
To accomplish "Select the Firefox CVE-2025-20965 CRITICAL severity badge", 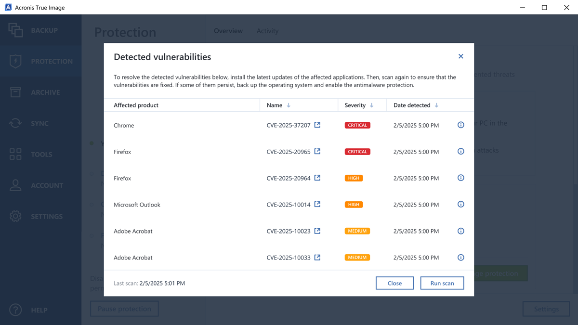I will 357,152.
